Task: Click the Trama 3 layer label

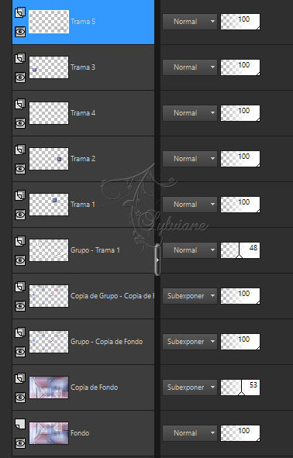Action: pyautogui.click(x=83, y=67)
